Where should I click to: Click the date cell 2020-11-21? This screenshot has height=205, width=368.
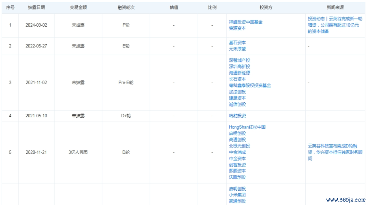point(36,152)
